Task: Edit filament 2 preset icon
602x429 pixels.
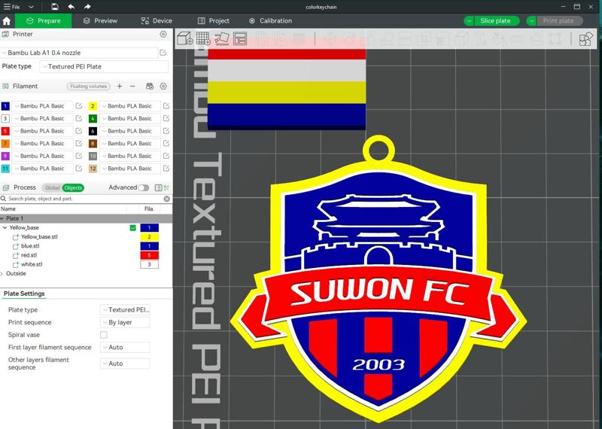Action: click(166, 106)
